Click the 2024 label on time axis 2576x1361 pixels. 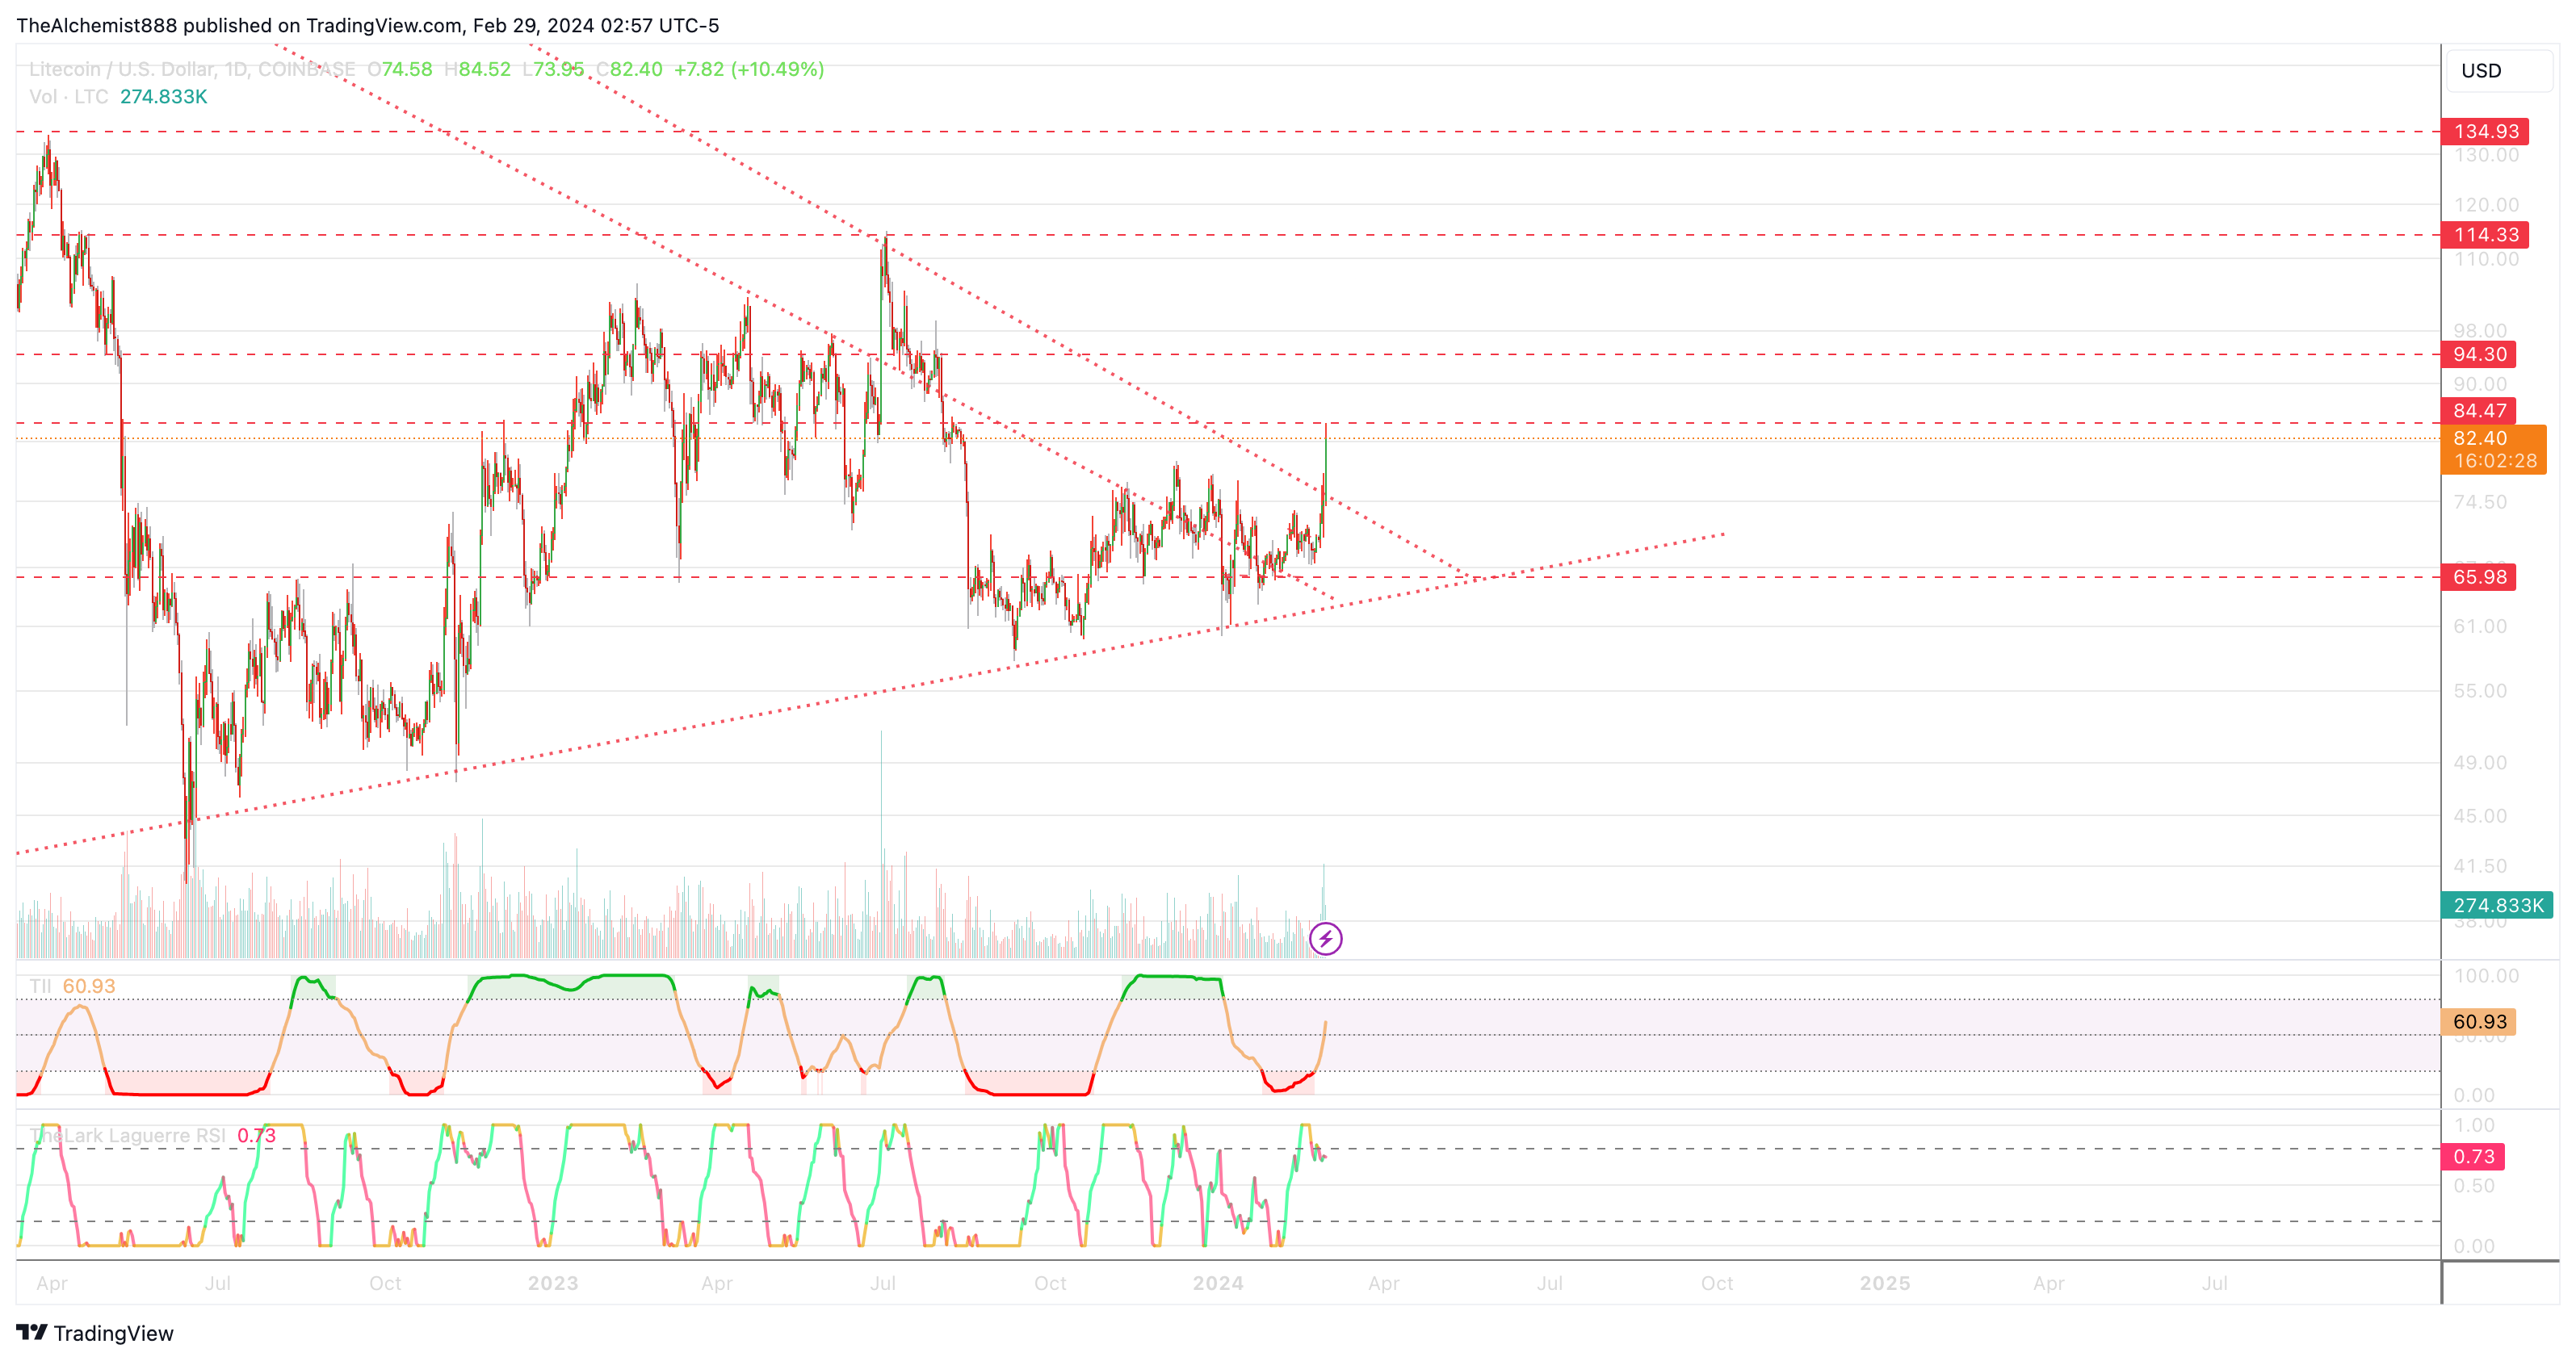point(1218,1283)
